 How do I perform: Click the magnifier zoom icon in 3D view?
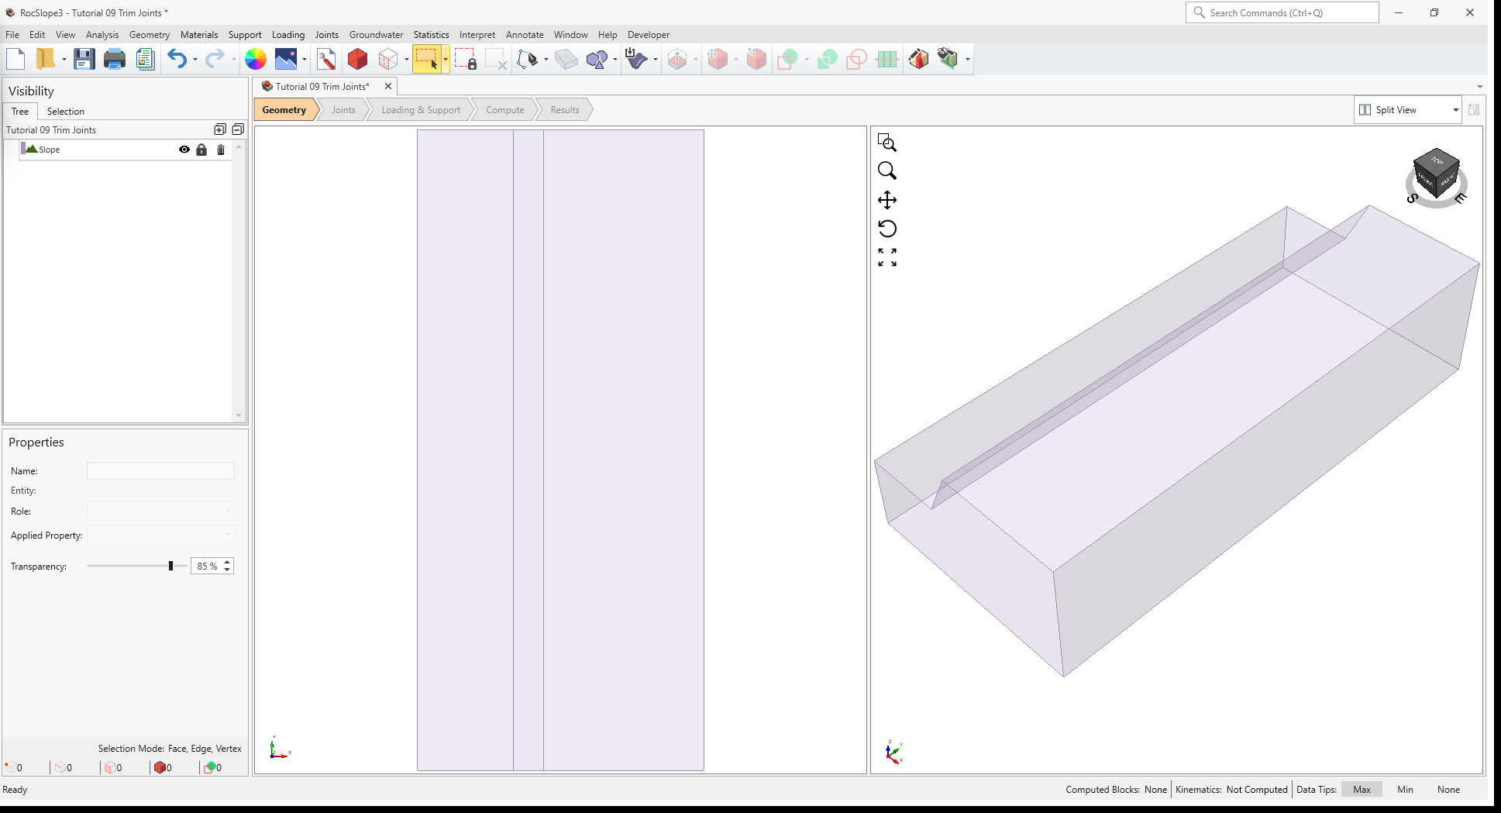coord(887,171)
